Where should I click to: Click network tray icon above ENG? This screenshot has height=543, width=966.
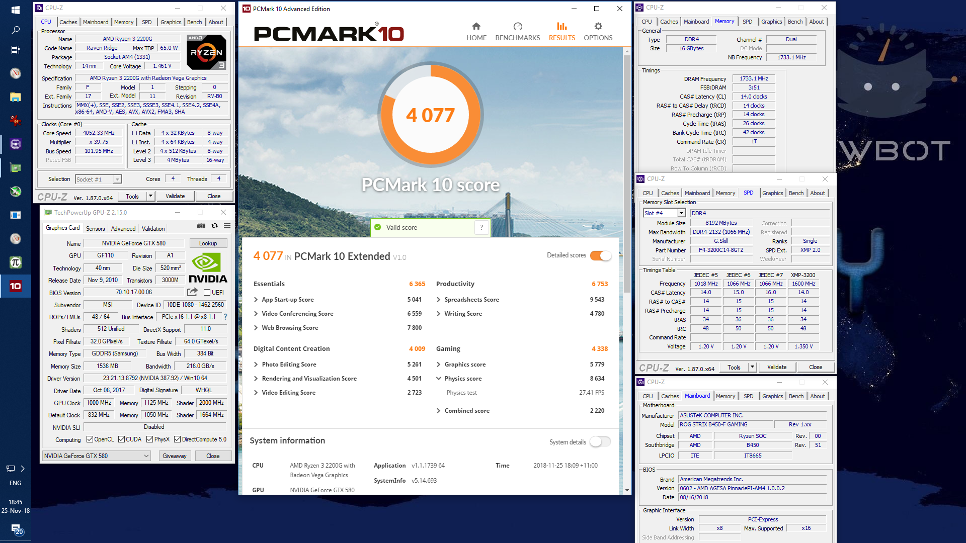(x=11, y=469)
